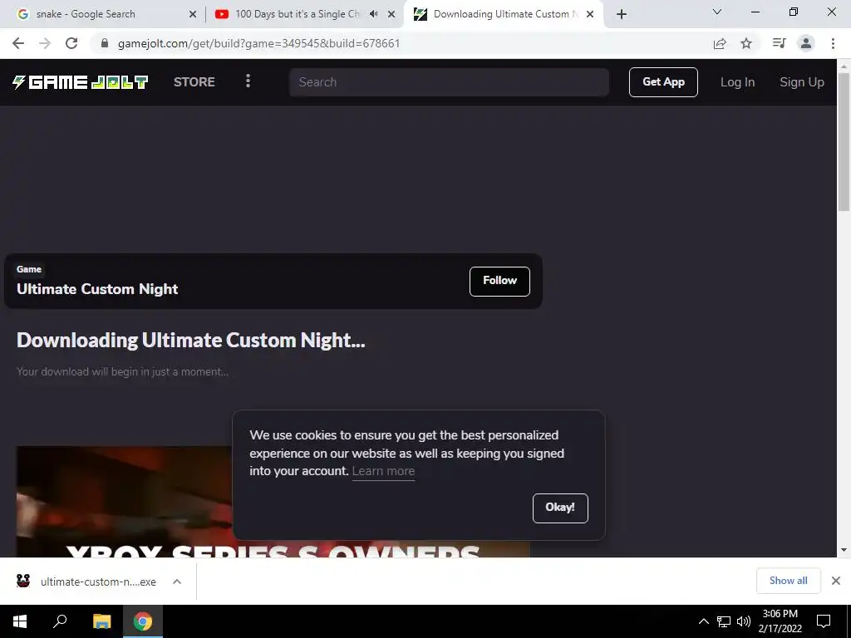Click the Xbox Series S advertisement image
Image resolution: width=851 pixels, height=638 pixels.
[273, 501]
